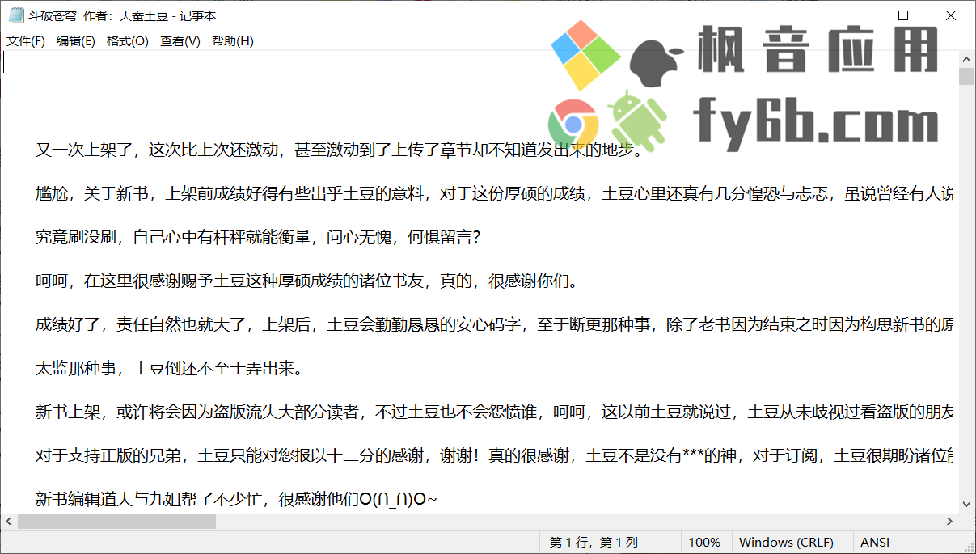Click the line starting 对于支持正版的兄弟
This screenshot has width=976, height=554.
[496, 456]
